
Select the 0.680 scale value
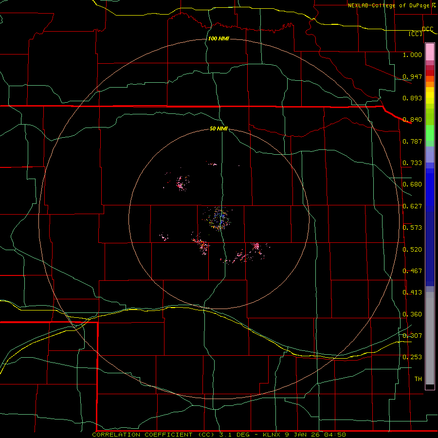pos(412,184)
